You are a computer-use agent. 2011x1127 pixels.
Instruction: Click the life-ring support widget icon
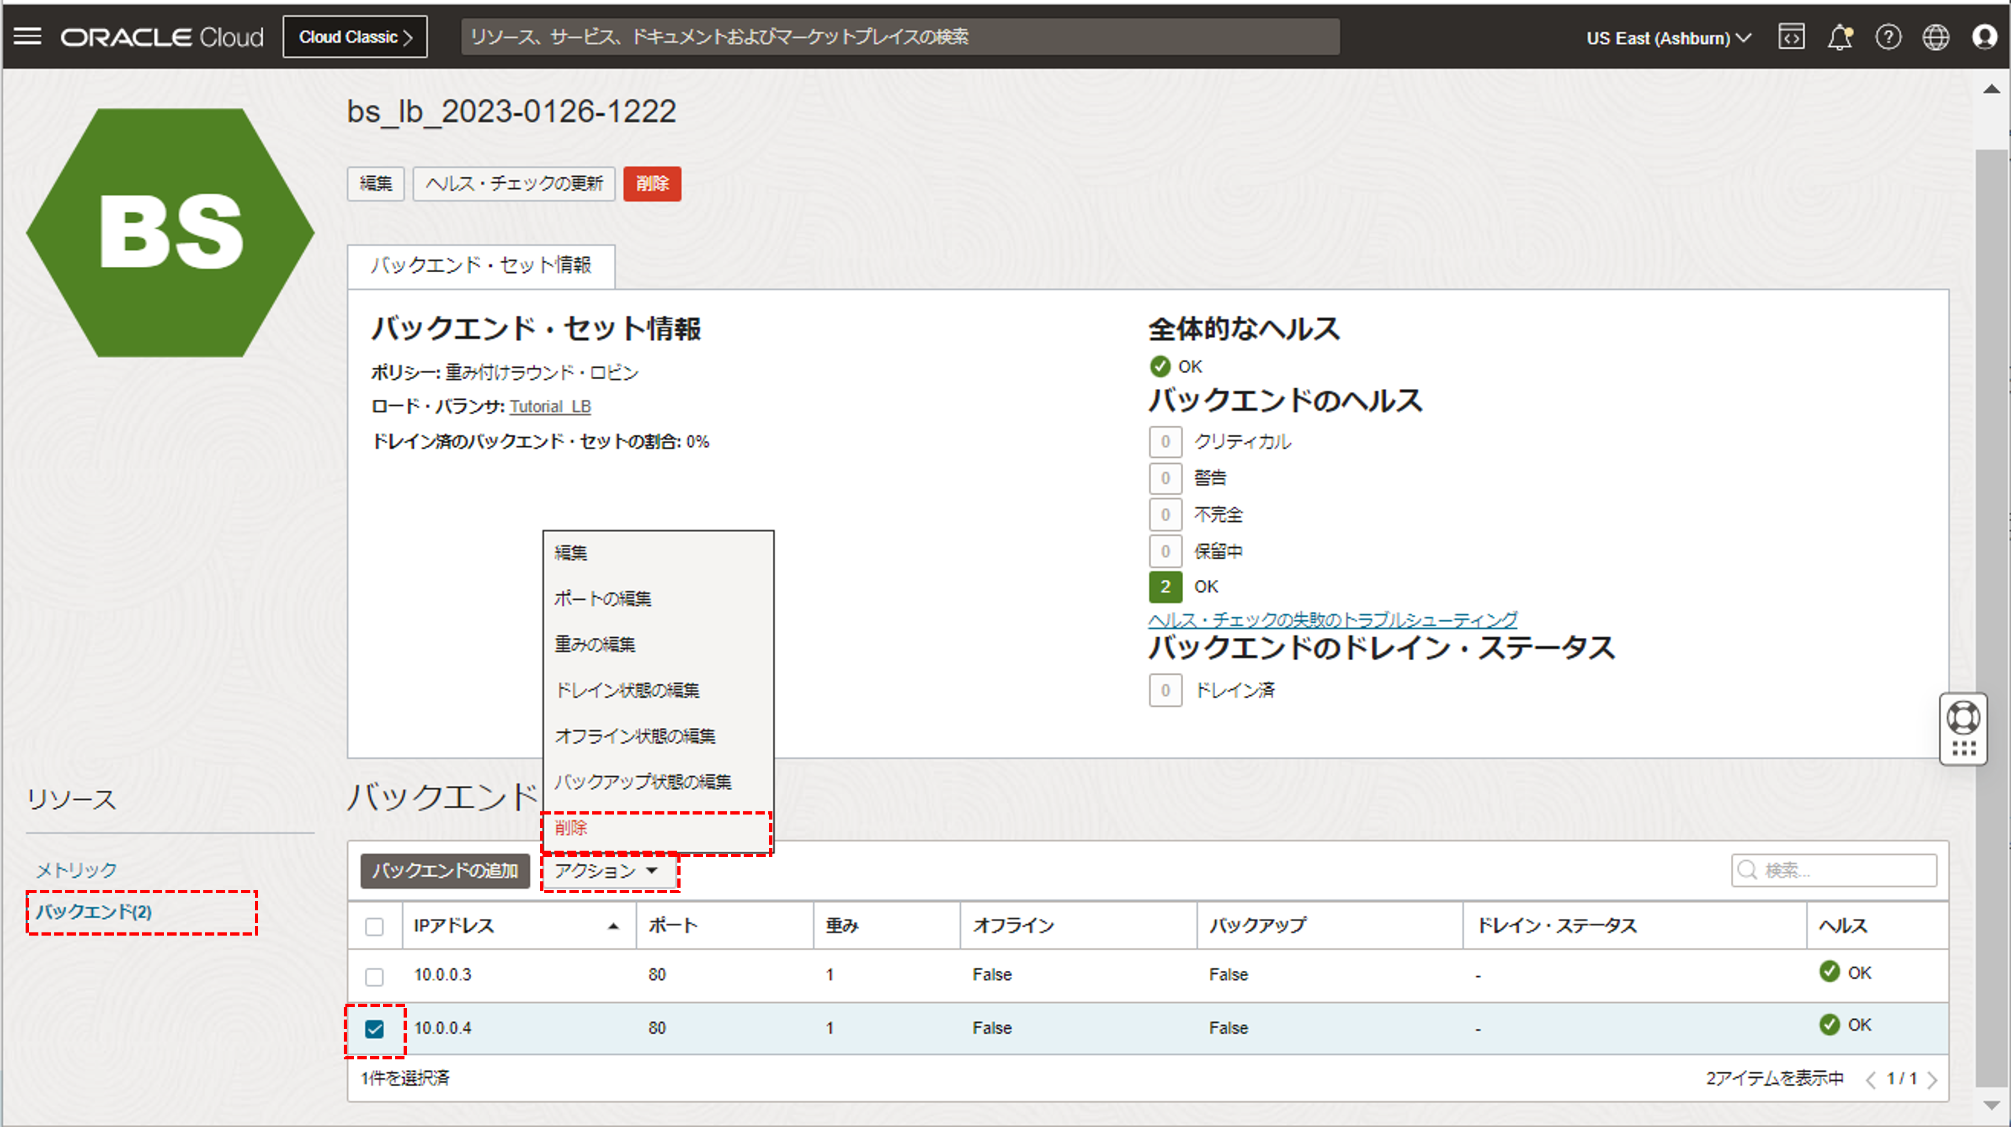[x=1963, y=718]
